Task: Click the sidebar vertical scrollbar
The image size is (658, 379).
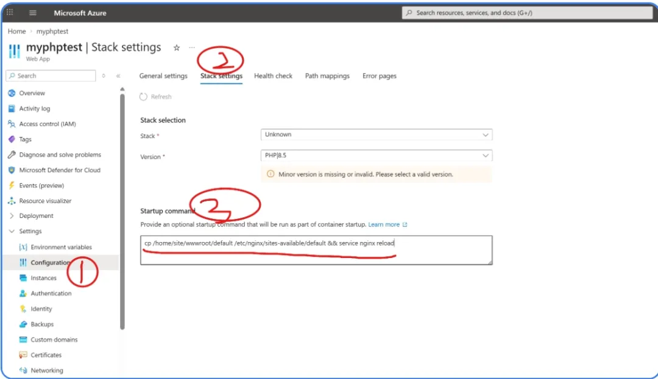Action: point(122,212)
